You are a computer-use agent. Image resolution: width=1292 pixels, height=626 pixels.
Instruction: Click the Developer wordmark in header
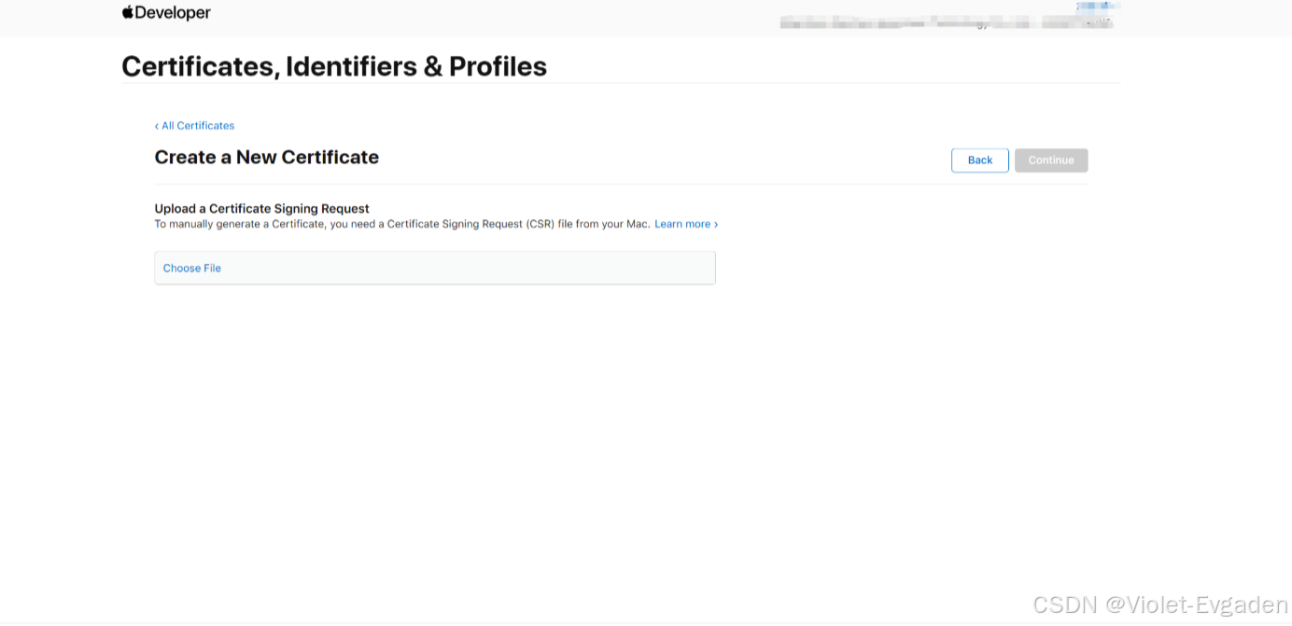(173, 13)
